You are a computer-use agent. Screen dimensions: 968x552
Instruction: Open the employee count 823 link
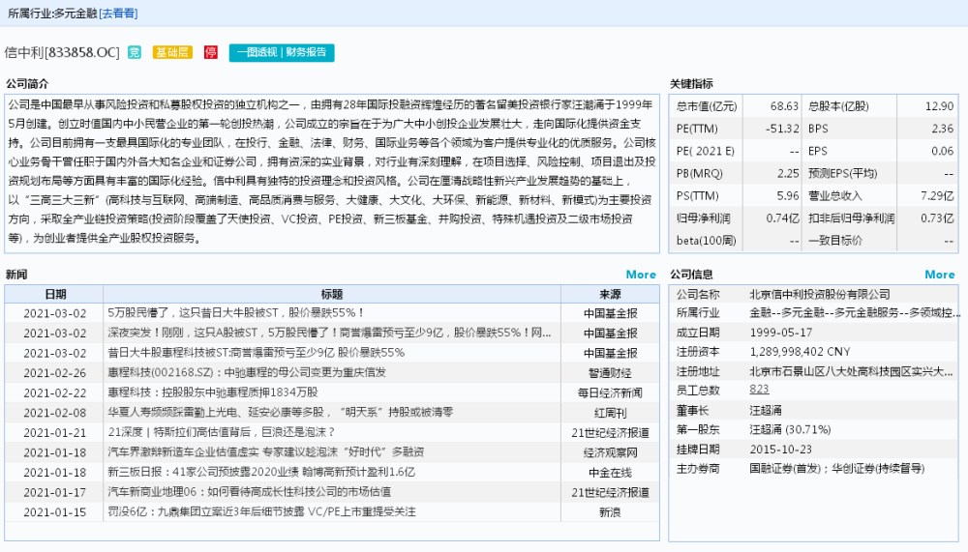tap(759, 389)
